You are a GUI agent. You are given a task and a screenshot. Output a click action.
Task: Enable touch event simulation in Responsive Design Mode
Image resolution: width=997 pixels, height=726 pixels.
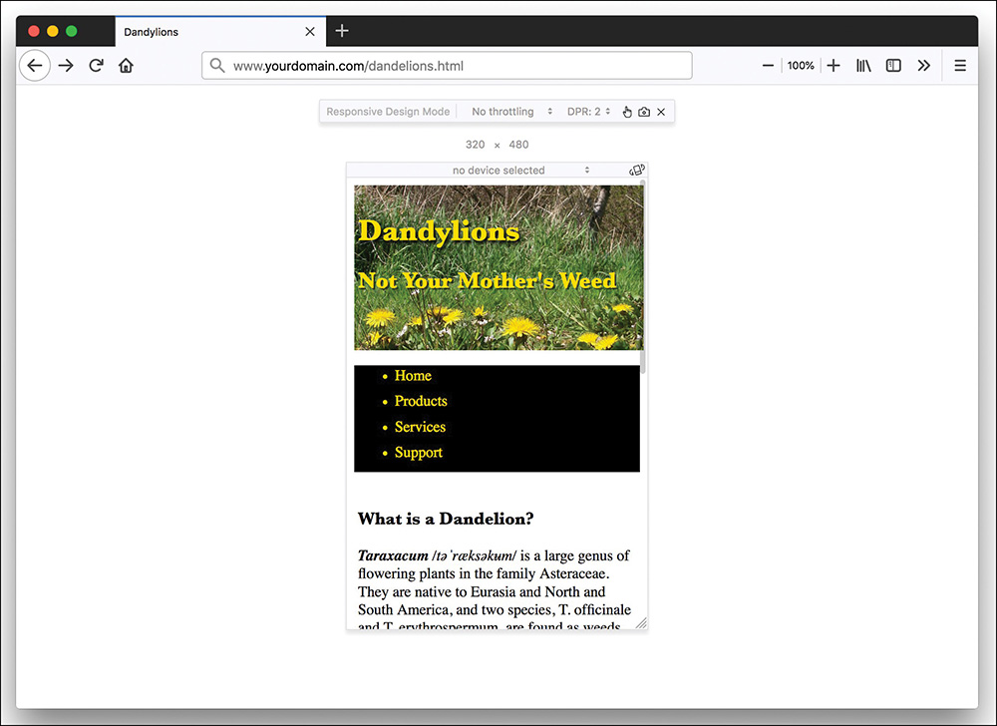click(628, 112)
